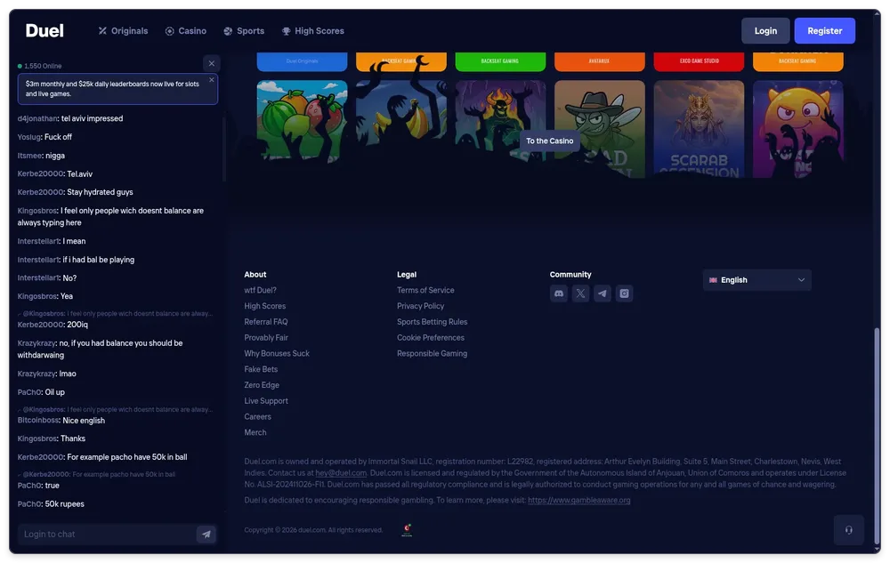Click the send message arrow in chat

click(206, 534)
